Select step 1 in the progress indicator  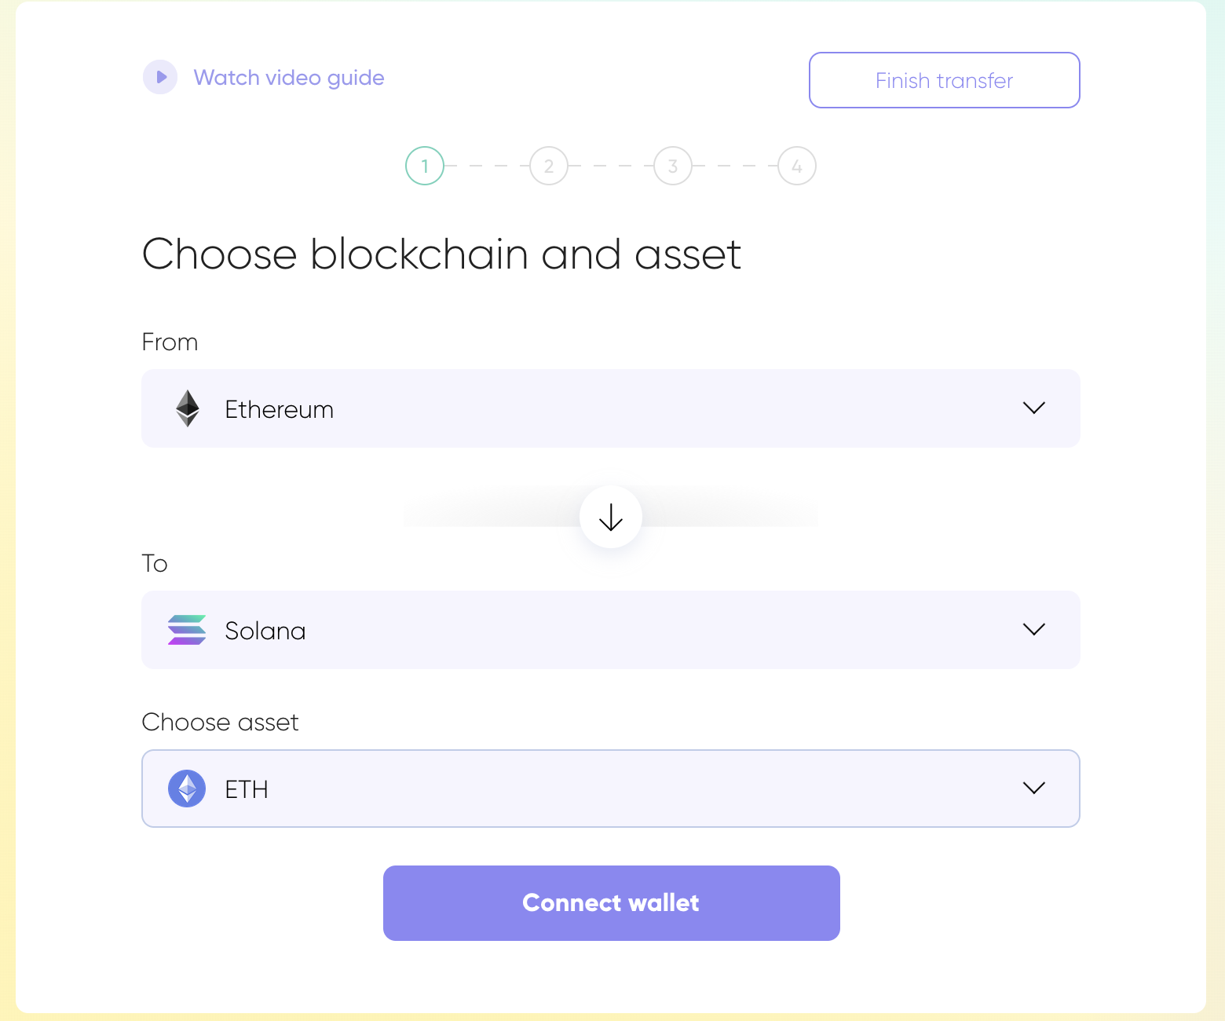(425, 166)
